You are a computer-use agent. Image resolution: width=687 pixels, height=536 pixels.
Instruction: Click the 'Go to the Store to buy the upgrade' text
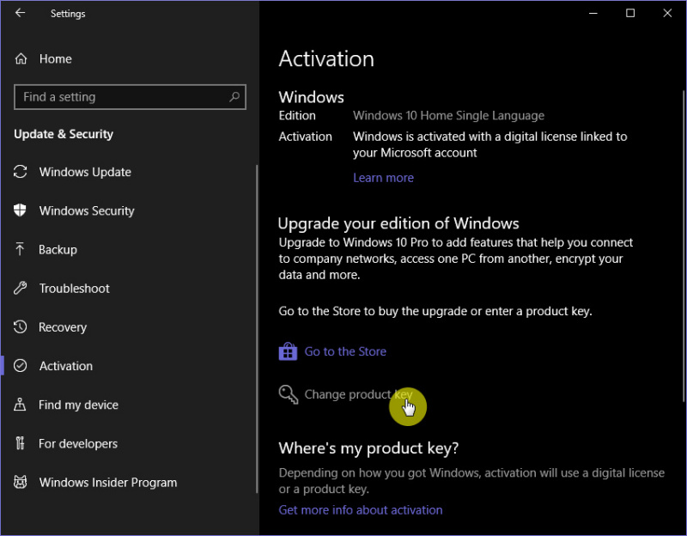click(x=435, y=311)
